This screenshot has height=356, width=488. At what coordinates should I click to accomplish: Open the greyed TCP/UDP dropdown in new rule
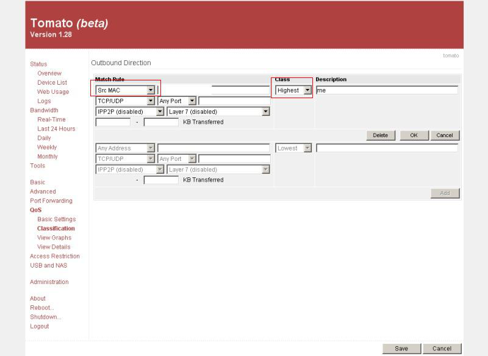[125, 158]
